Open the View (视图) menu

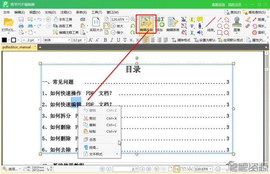pyautogui.click(x=35, y=13)
